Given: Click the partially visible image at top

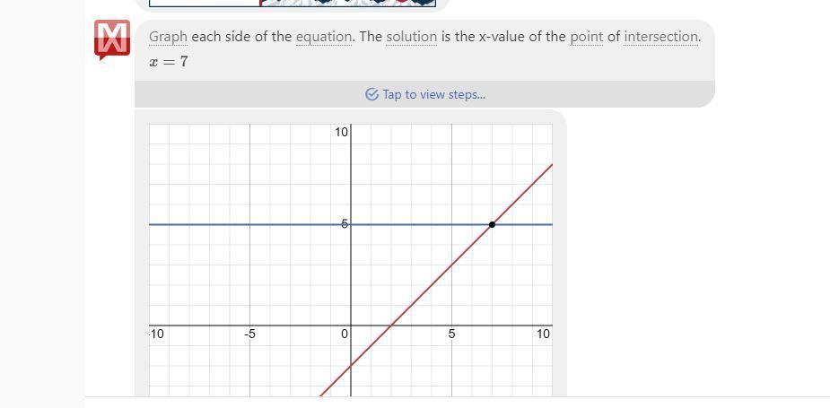Looking at the screenshot, I should tap(293, 4).
